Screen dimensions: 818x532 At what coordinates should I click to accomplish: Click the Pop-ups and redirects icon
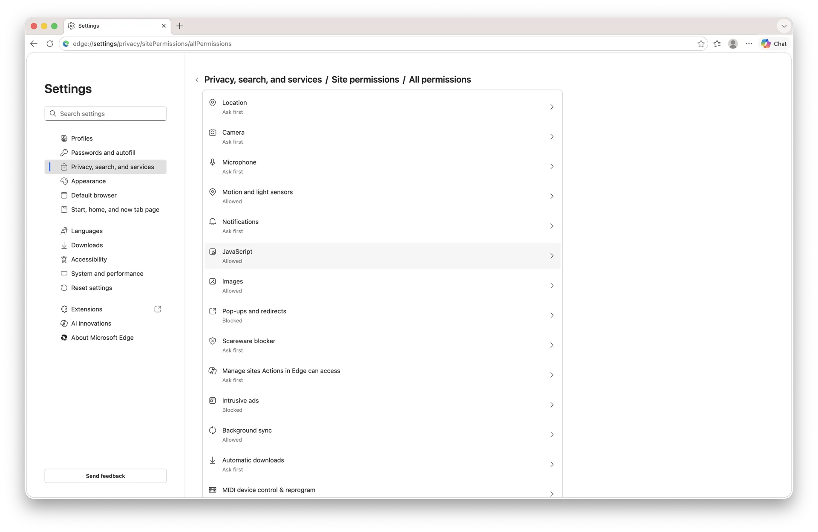[212, 311]
